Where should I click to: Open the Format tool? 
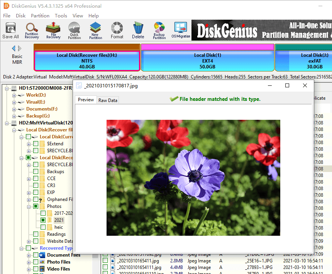click(x=117, y=30)
